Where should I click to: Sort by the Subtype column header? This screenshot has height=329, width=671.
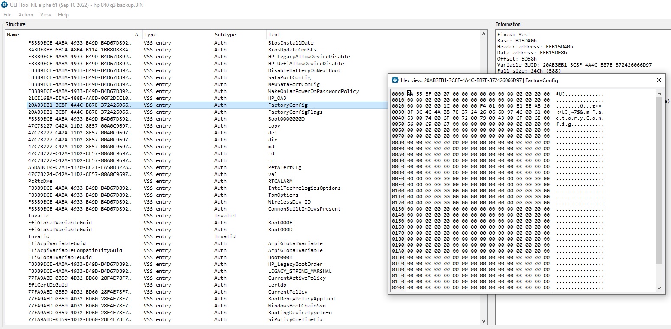[225, 35]
